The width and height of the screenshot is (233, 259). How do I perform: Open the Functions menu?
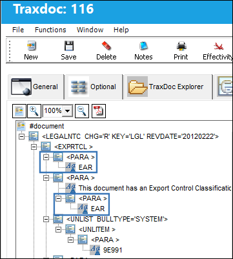click(x=50, y=30)
